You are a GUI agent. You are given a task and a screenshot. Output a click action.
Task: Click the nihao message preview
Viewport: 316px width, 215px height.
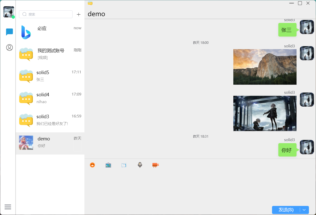pyautogui.click(x=41, y=102)
